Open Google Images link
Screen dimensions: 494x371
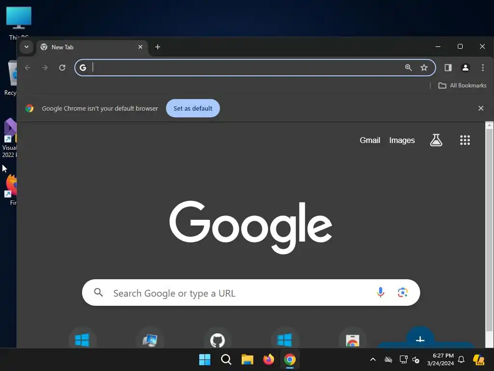pyautogui.click(x=402, y=140)
